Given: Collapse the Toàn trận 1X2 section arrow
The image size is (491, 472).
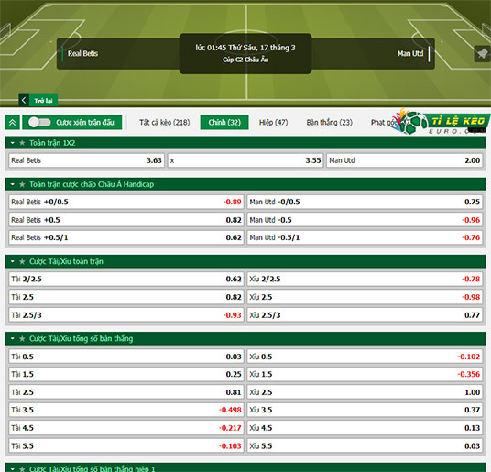Looking at the screenshot, I should (x=13, y=143).
